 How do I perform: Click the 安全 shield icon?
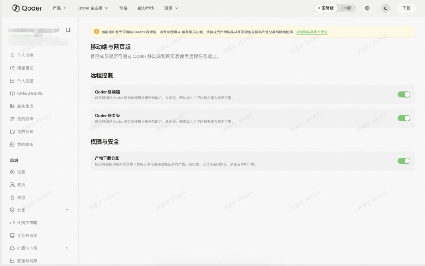point(12,210)
